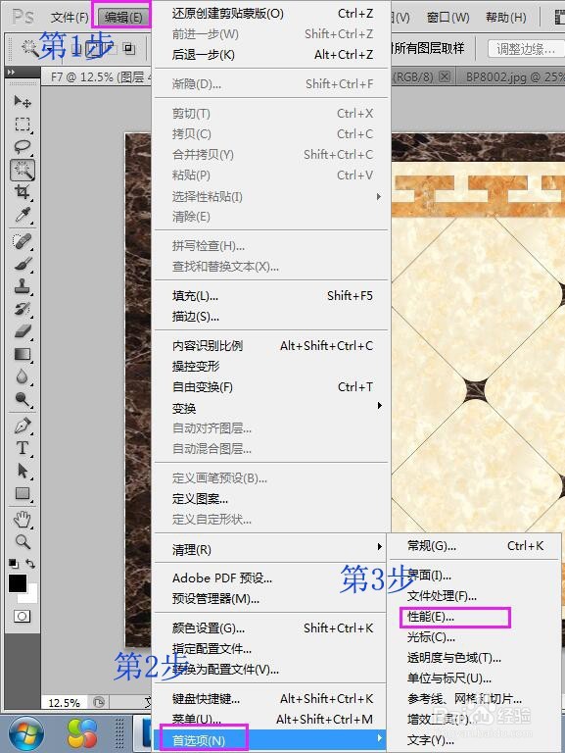Open the 首选项(N) submenu

(x=270, y=739)
